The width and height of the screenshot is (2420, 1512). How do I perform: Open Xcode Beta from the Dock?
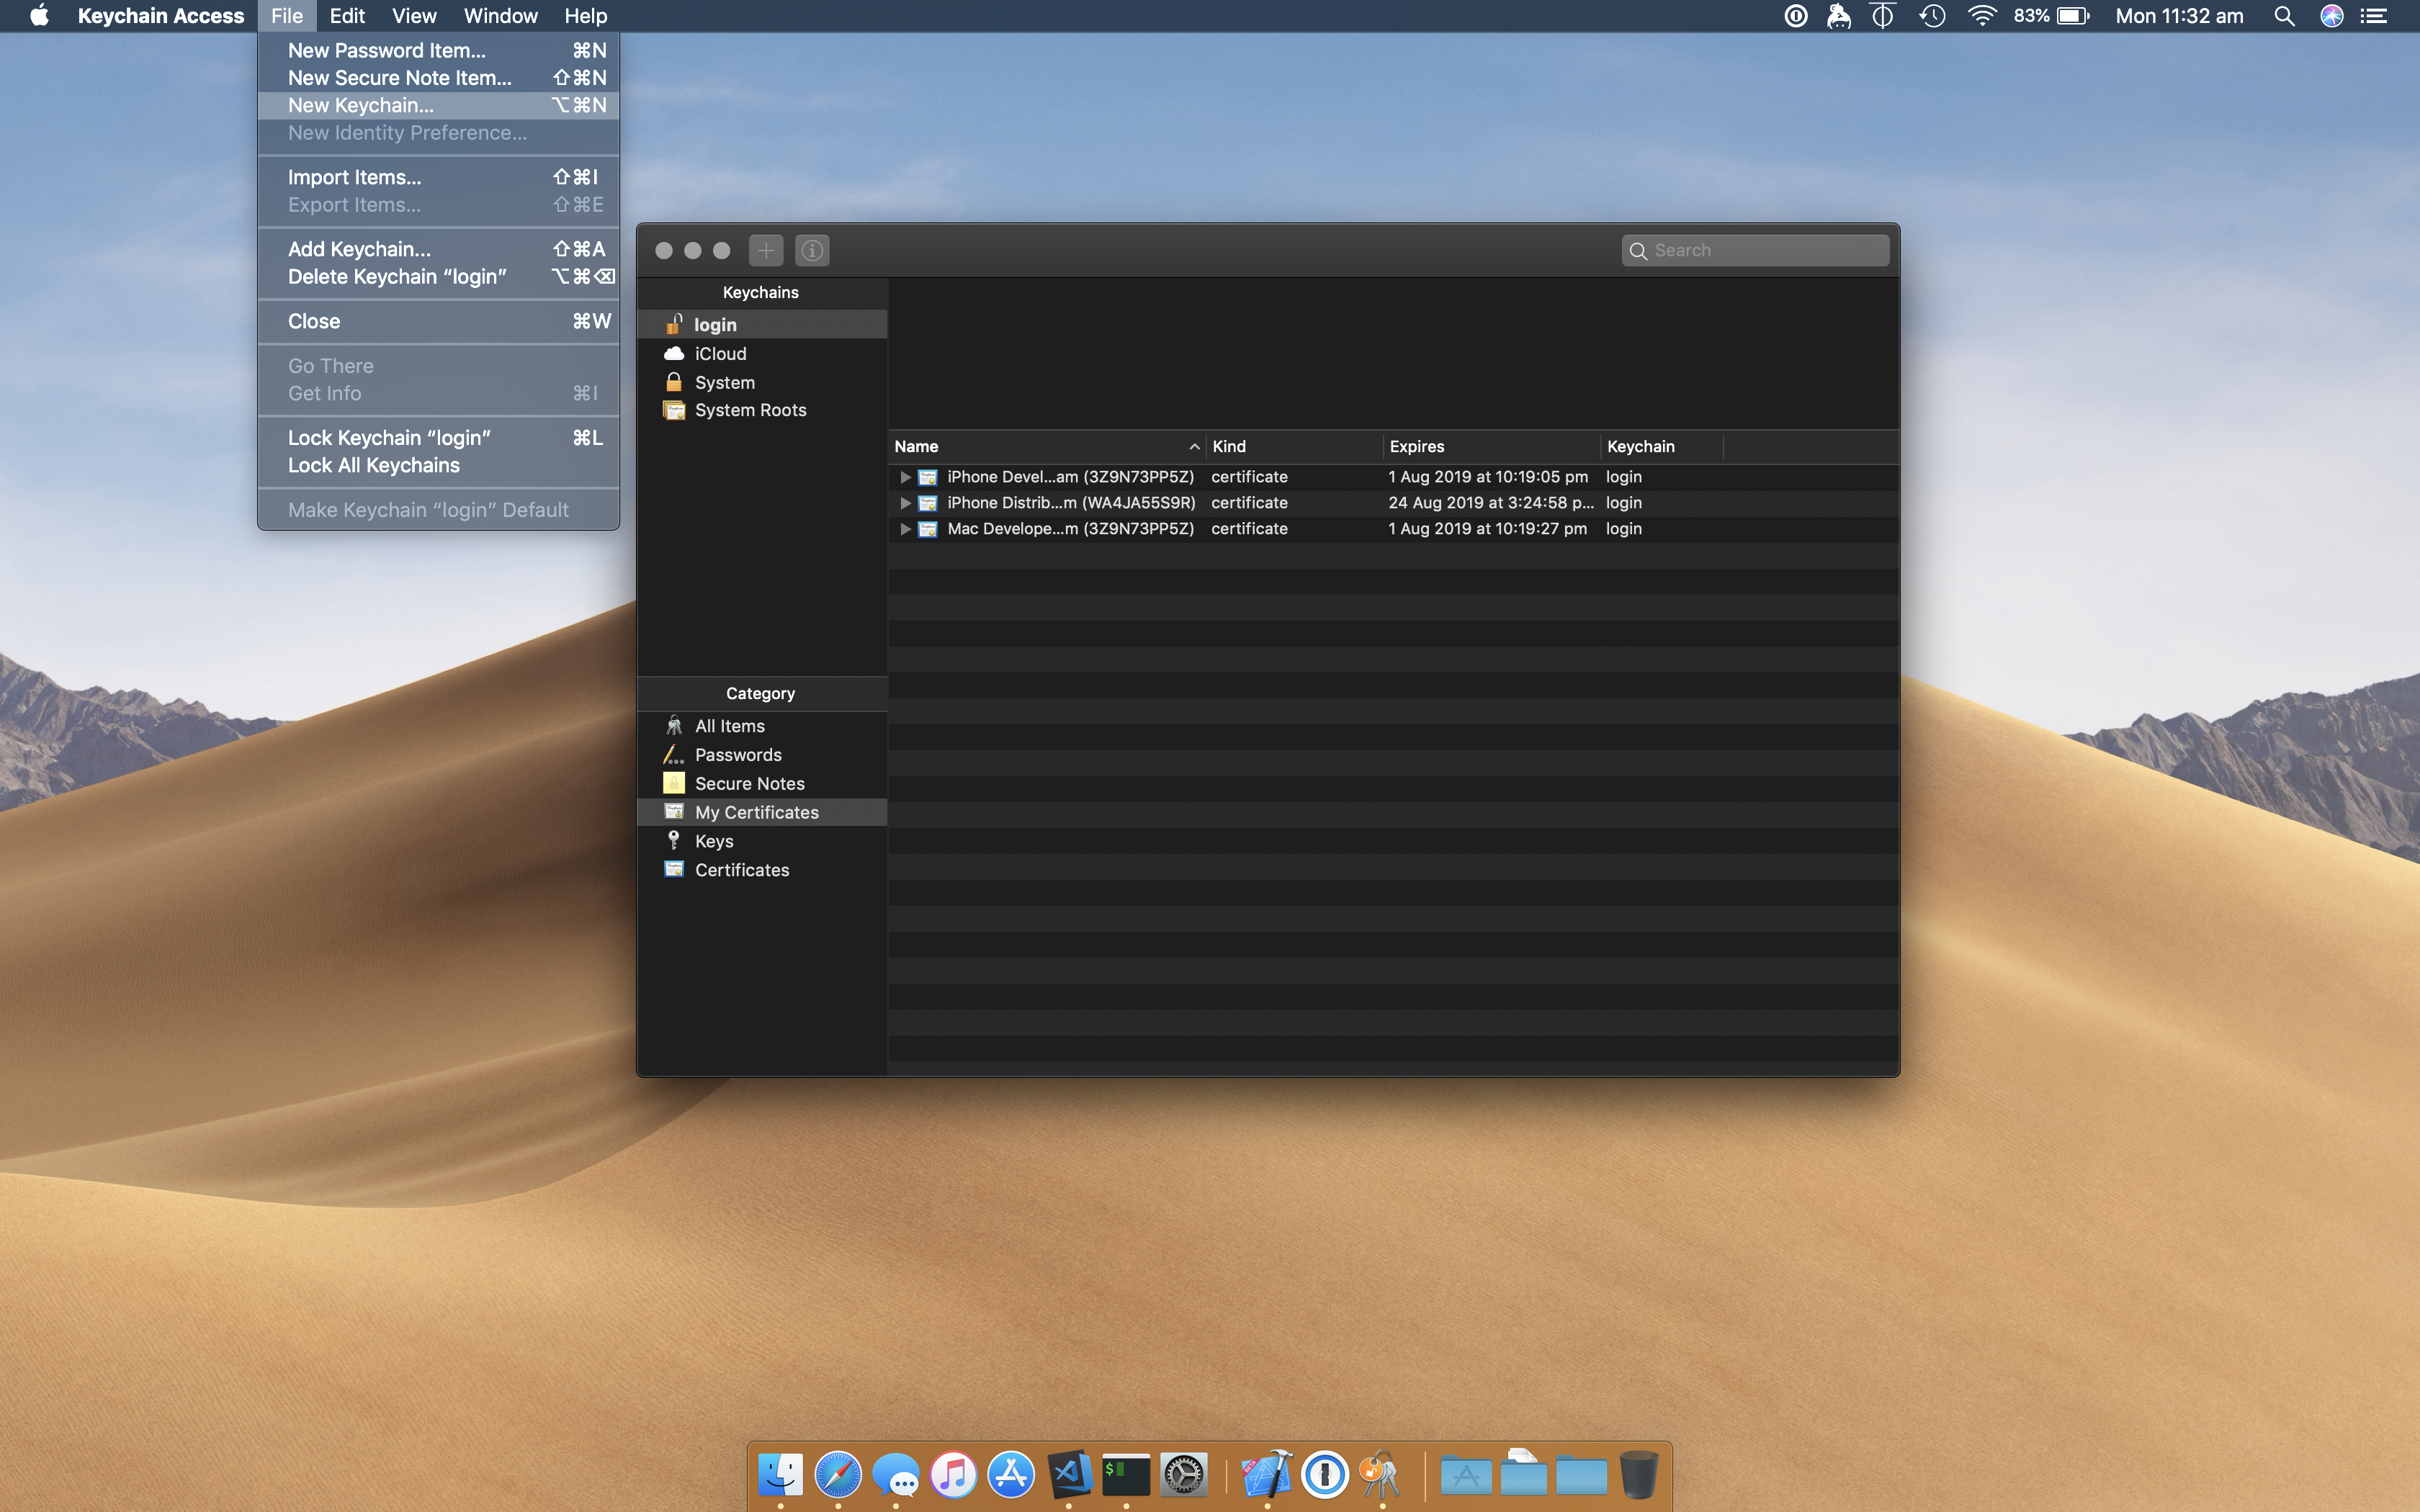point(1267,1474)
